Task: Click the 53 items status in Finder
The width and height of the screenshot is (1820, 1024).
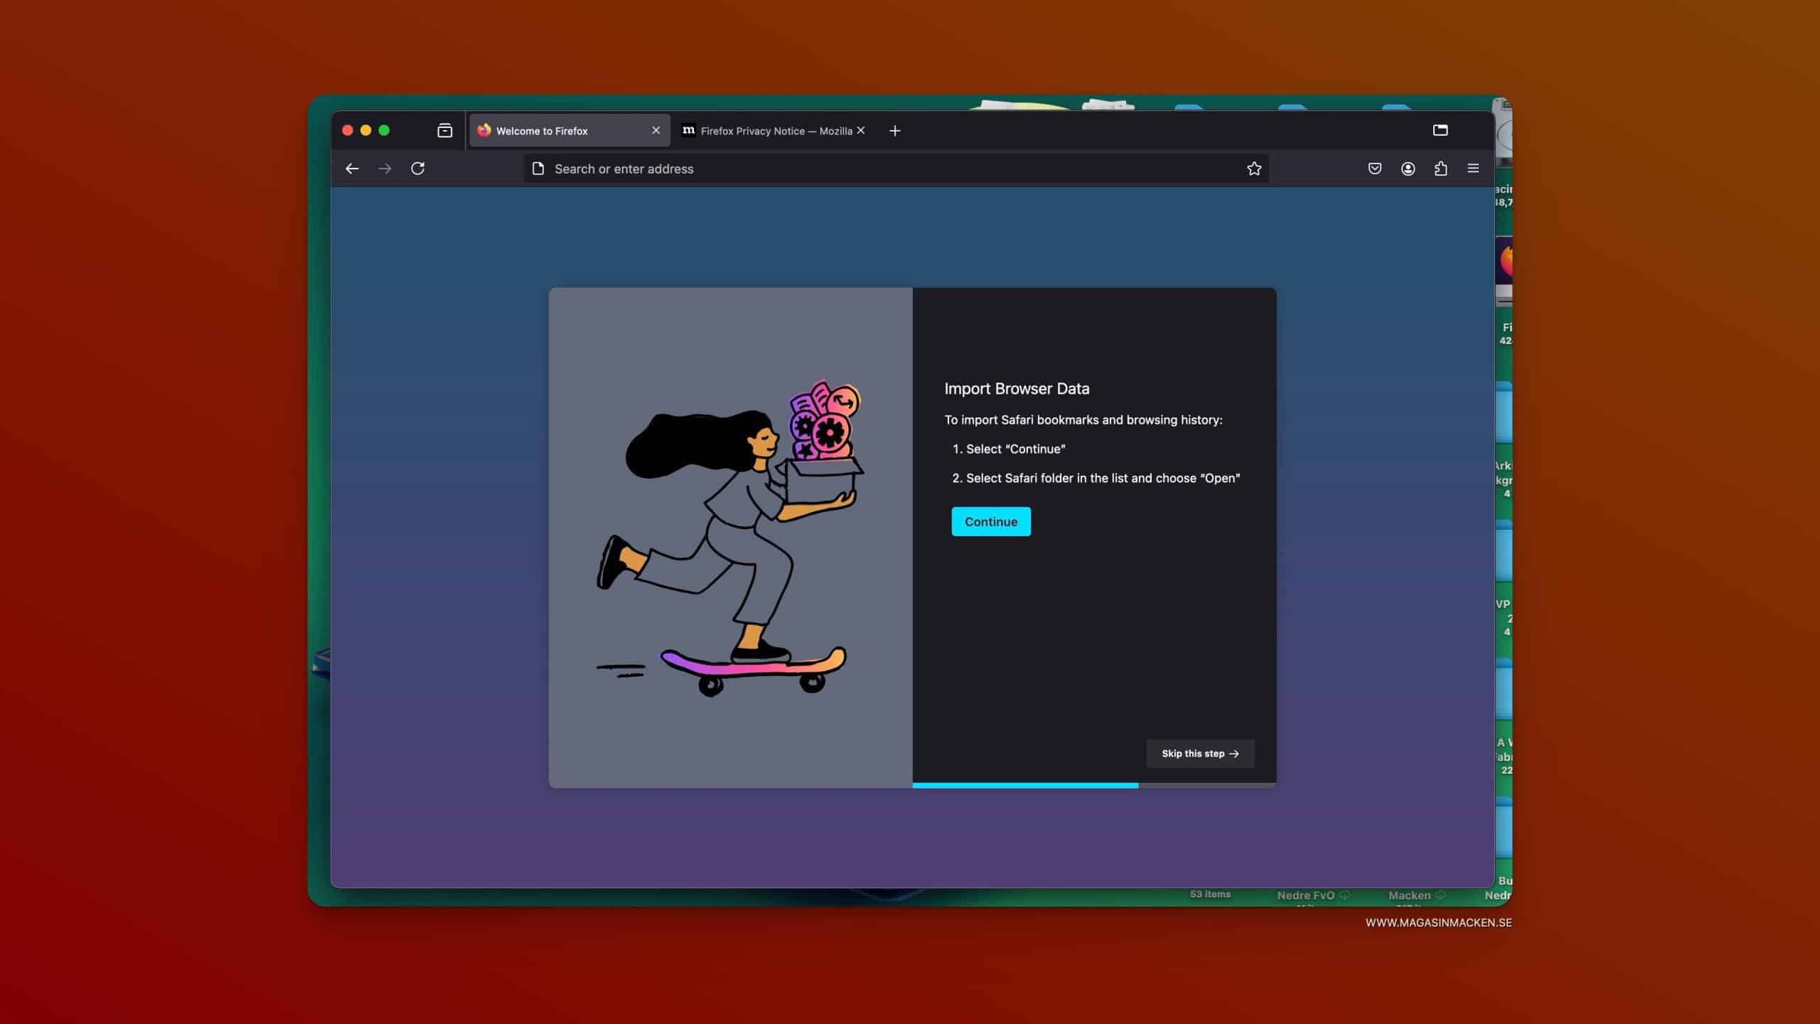Action: point(1210,894)
